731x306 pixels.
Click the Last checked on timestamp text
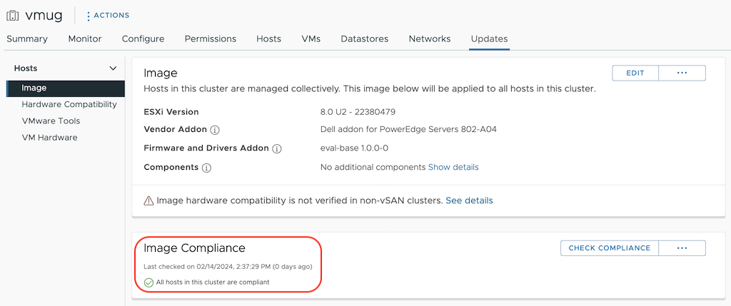pyautogui.click(x=228, y=267)
